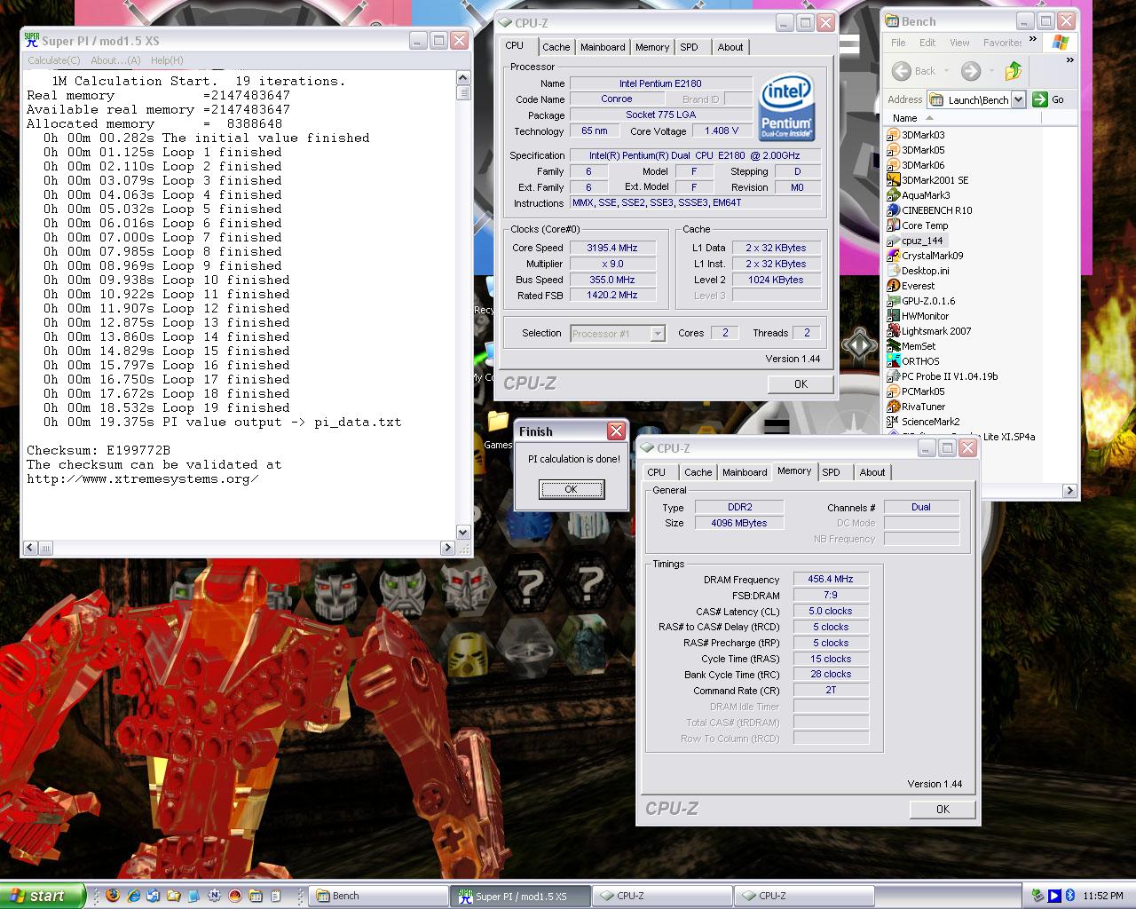Image resolution: width=1136 pixels, height=909 pixels.
Task: Select the 3DMark2001 SE shortcut icon
Action: (x=894, y=180)
